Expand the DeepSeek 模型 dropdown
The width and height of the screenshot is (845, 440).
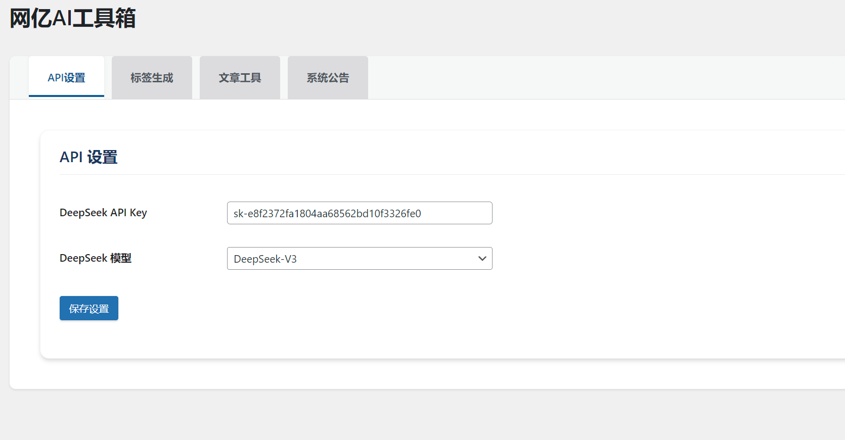pos(359,259)
